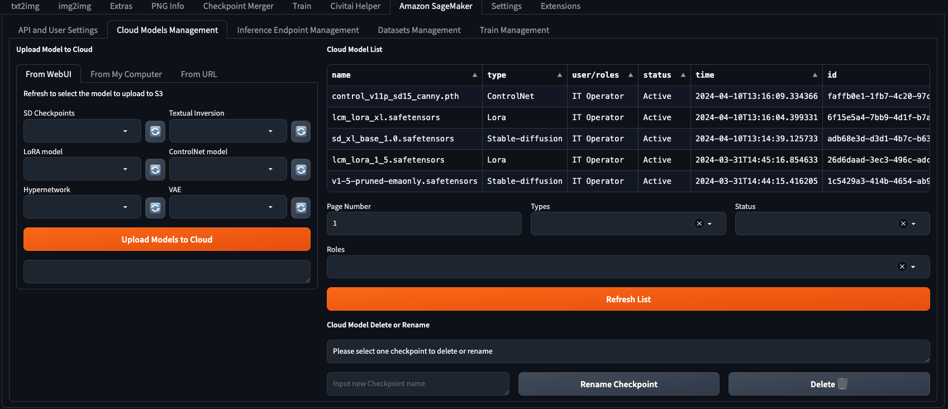Refresh the Textual Inversion list

[x=301, y=131]
